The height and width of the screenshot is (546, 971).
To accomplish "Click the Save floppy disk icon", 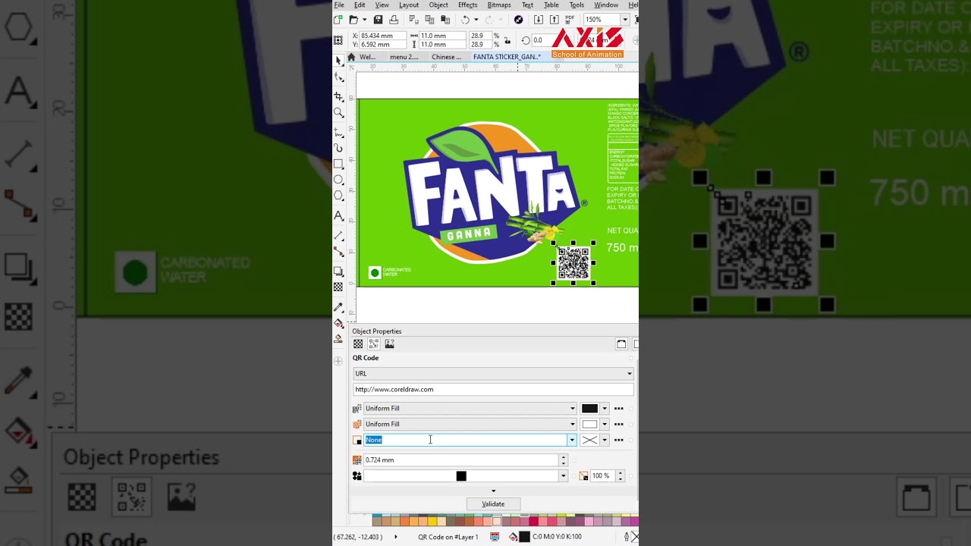I will (378, 20).
